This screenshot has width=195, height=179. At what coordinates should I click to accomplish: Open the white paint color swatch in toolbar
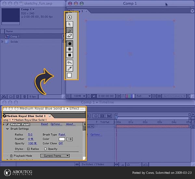tap(69, 75)
